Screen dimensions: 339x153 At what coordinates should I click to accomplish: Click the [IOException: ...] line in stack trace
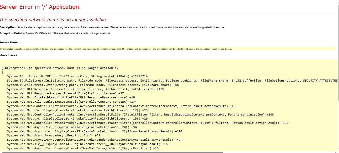[60, 68]
